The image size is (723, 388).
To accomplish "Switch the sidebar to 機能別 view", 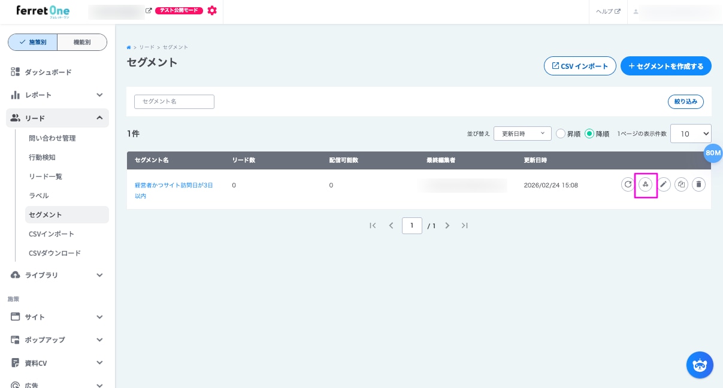I will click(x=82, y=42).
